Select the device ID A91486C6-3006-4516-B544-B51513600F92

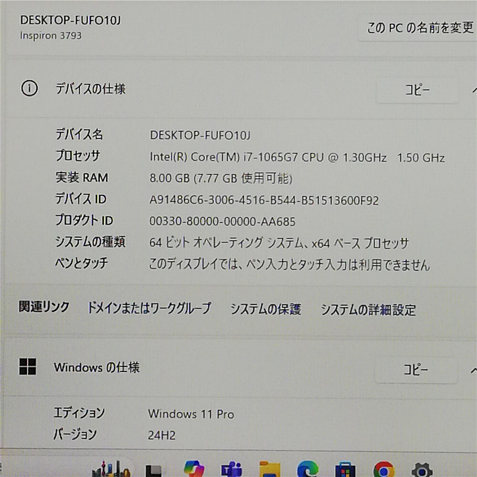(x=264, y=200)
